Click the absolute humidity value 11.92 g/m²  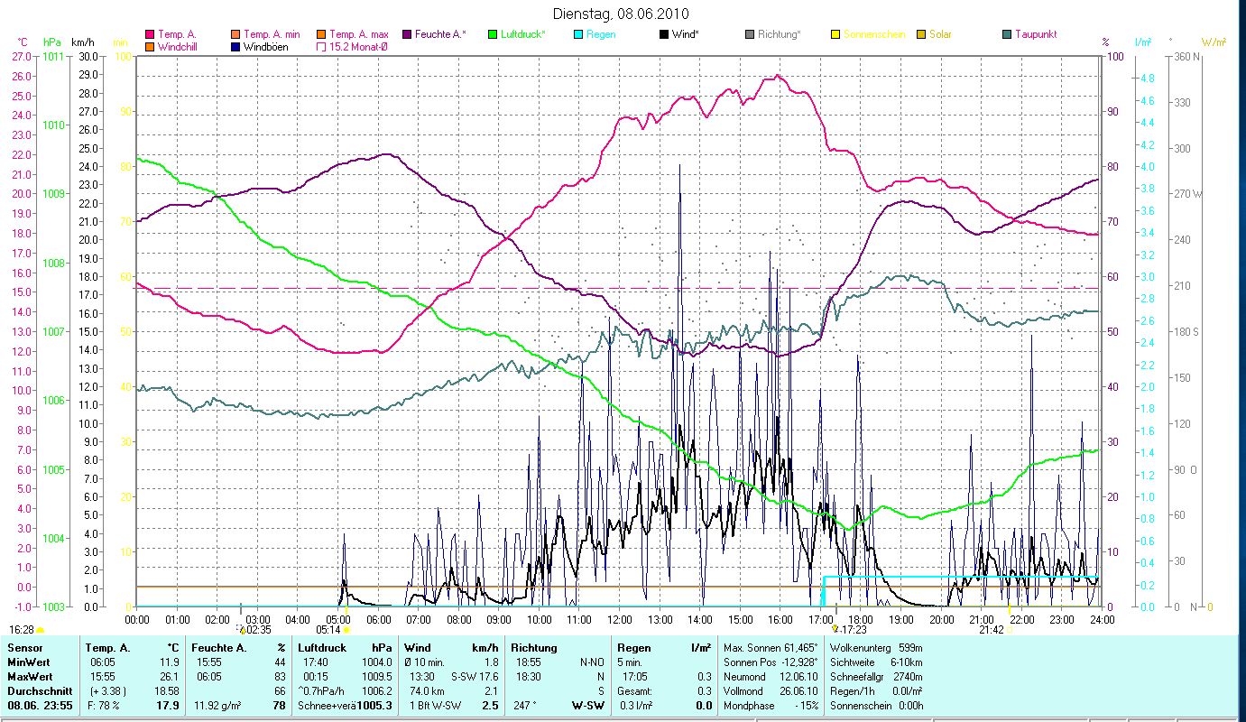(x=219, y=706)
